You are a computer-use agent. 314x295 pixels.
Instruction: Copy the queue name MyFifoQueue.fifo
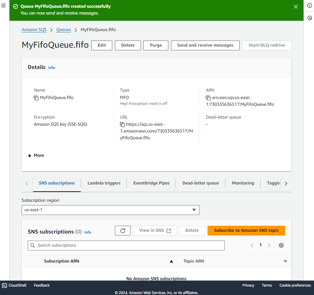[36, 98]
